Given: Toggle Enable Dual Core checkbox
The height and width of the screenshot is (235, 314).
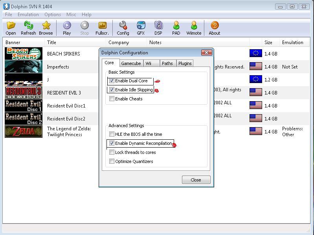Looking at the screenshot, I should [x=112, y=81].
